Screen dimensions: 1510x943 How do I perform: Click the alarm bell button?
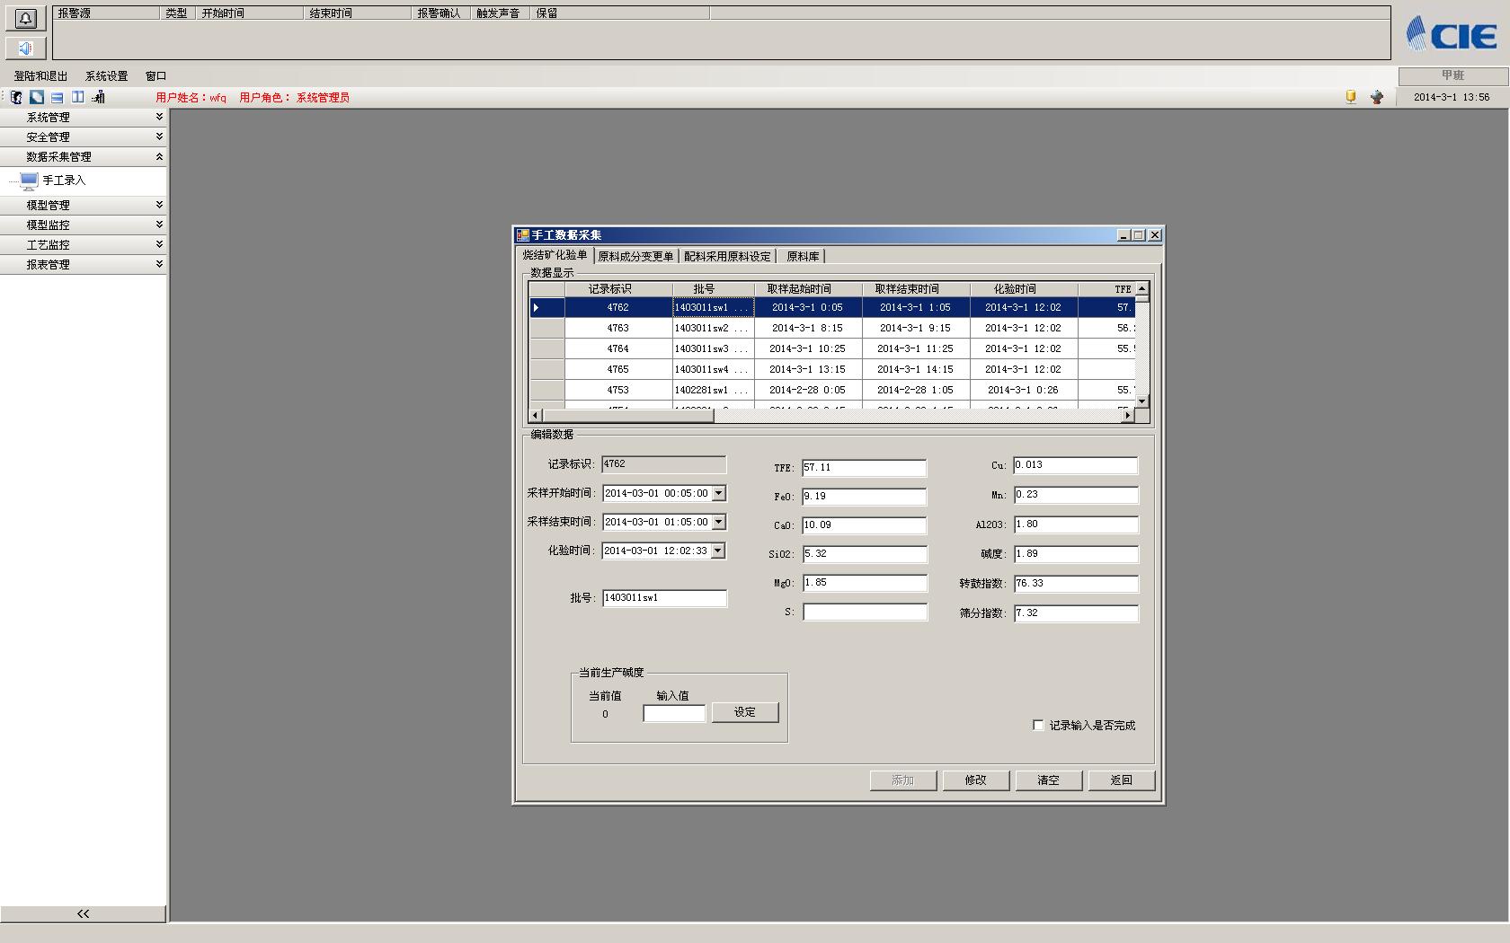click(26, 18)
